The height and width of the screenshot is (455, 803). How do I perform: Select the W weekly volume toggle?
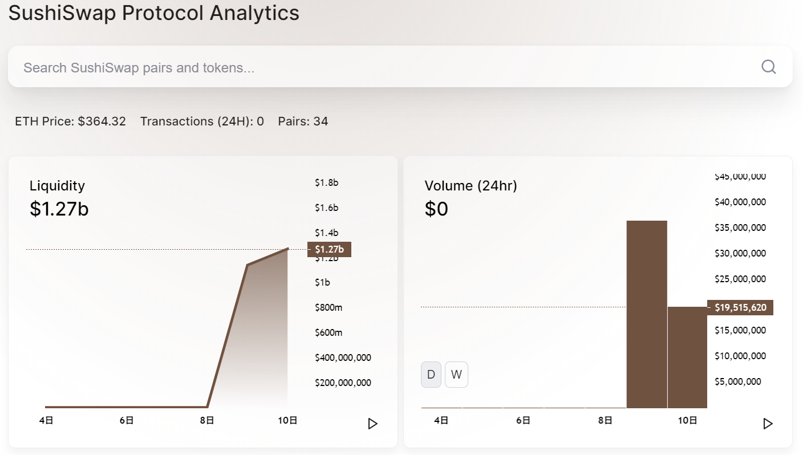tap(456, 375)
